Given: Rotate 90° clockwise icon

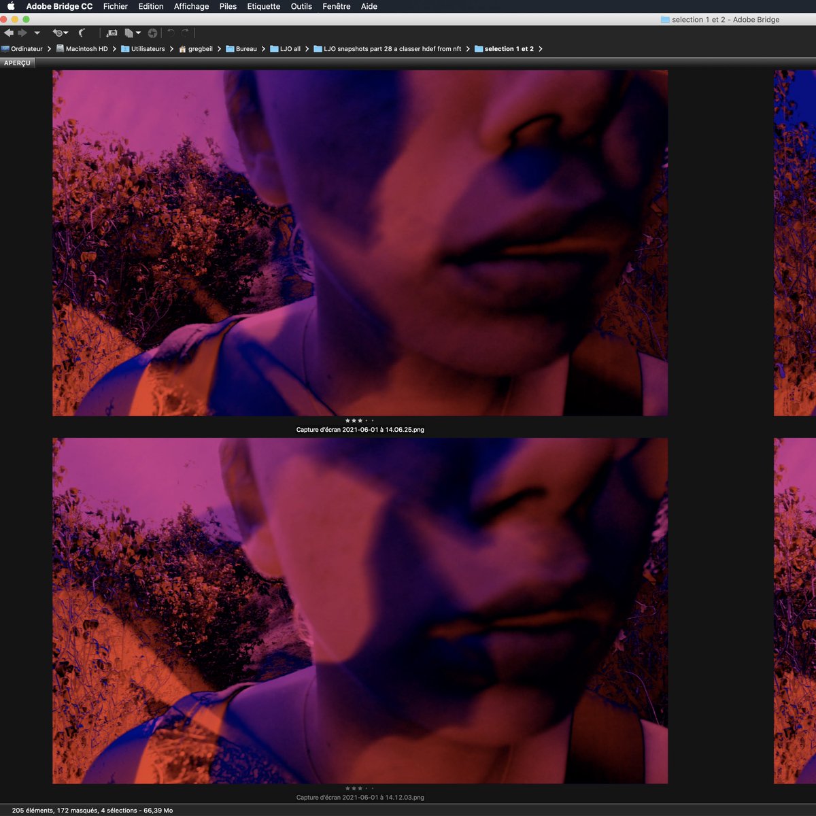Looking at the screenshot, I should pyautogui.click(x=184, y=33).
